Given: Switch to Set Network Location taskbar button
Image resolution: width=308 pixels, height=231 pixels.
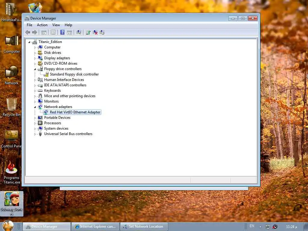Looking at the screenshot, I should tap(144, 226).
